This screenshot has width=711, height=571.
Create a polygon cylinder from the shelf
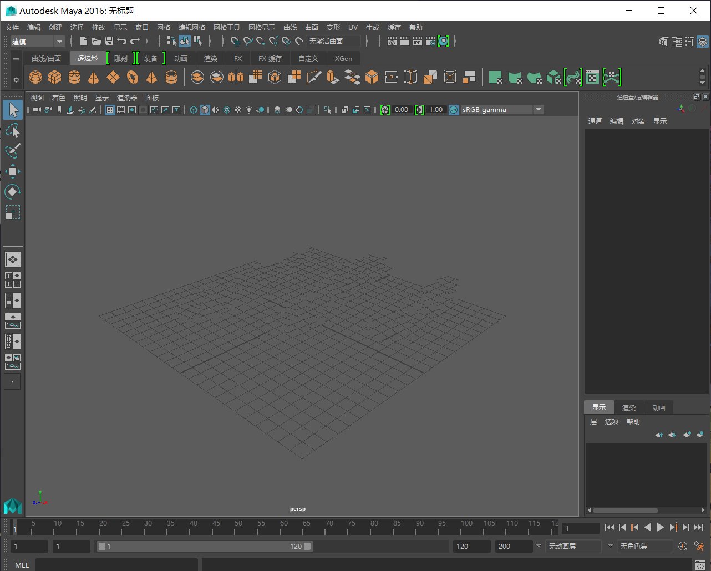tap(74, 77)
